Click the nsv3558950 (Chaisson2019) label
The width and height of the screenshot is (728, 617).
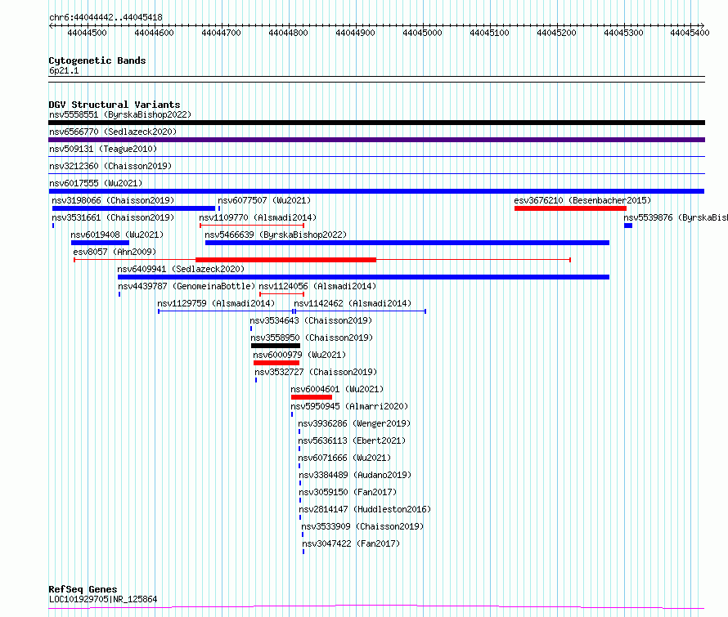312,338
